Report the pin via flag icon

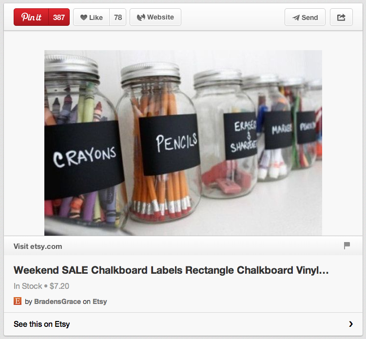347,245
